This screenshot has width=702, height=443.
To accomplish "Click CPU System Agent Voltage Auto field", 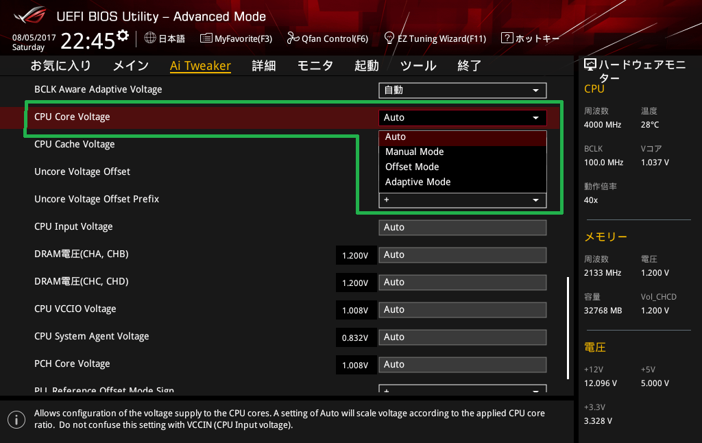I will pyautogui.click(x=463, y=337).
